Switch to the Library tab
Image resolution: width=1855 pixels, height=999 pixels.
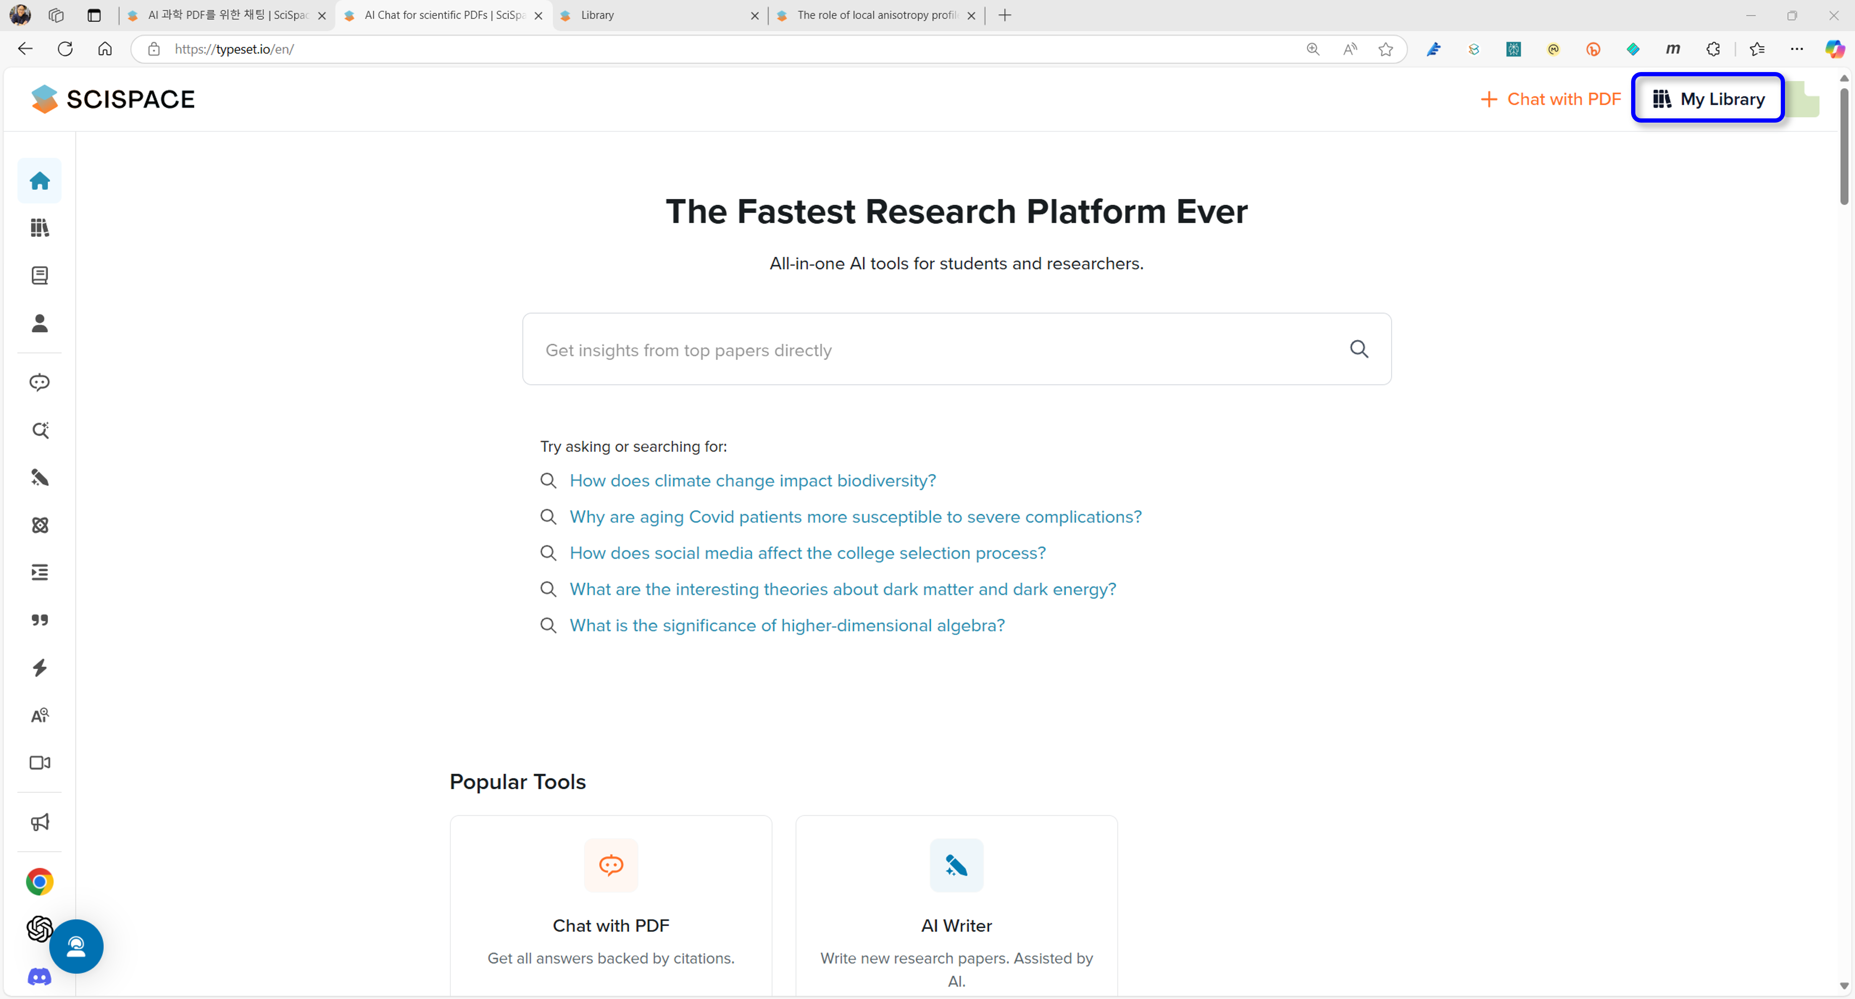660,15
